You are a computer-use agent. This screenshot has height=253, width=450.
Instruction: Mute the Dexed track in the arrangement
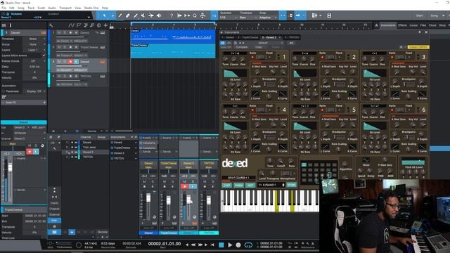pyautogui.click(x=59, y=33)
